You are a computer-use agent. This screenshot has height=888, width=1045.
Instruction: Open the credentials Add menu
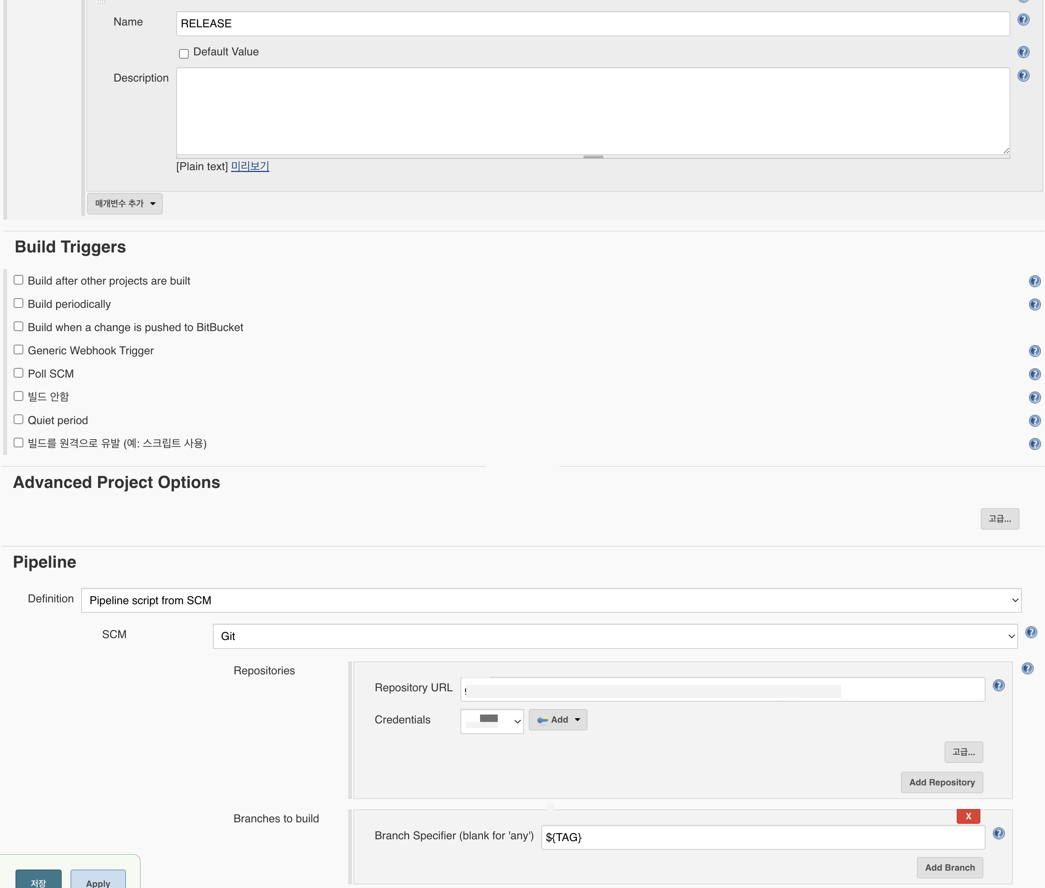pos(558,720)
